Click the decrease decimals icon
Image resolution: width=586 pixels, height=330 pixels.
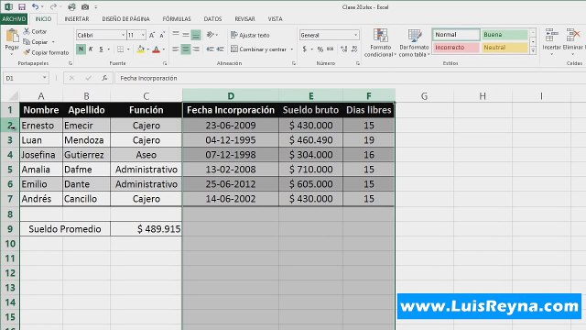point(354,49)
